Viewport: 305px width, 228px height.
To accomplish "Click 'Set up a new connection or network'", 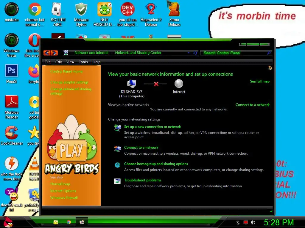I will click(x=152, y=126).
